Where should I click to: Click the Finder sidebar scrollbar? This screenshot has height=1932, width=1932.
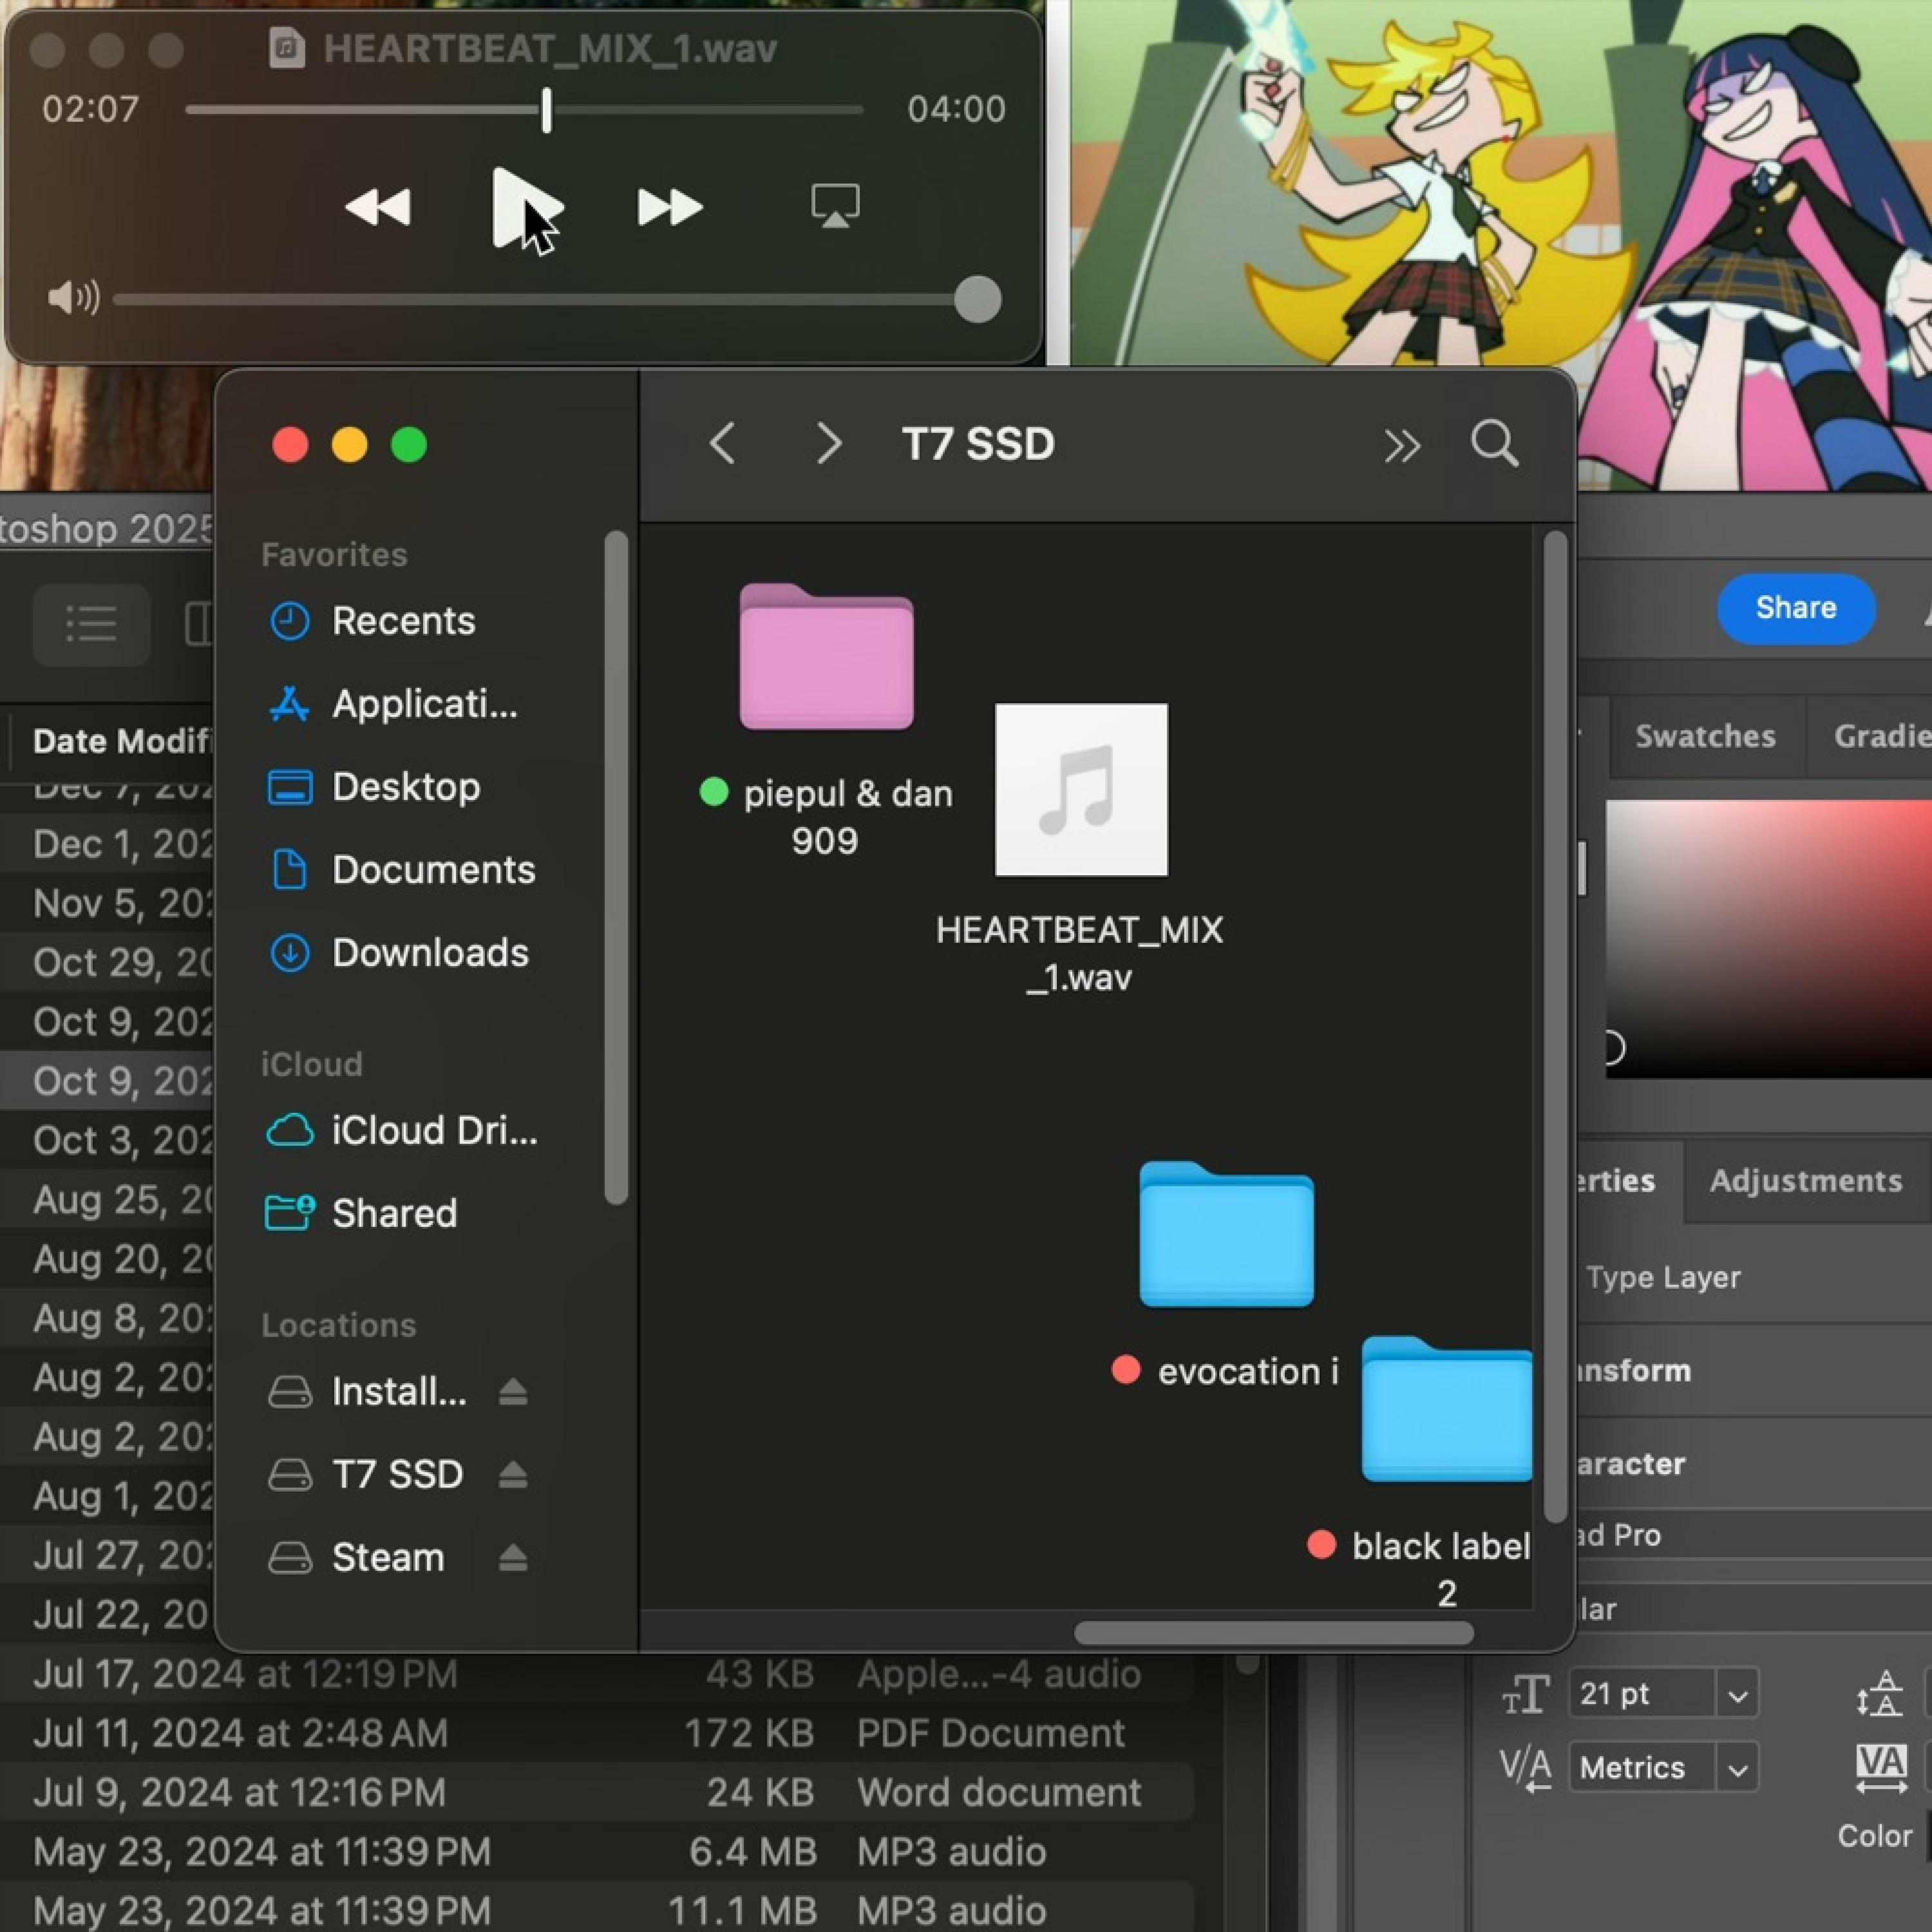click(x=616, y=868)
